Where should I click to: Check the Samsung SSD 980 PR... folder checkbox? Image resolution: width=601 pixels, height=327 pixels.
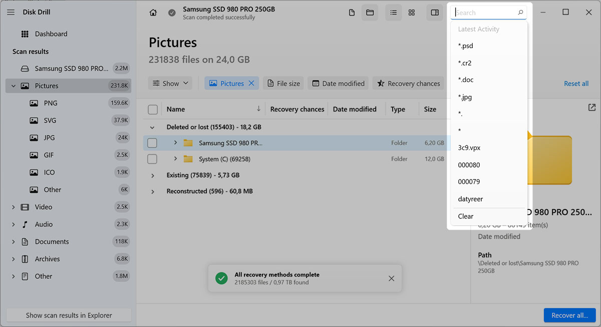click(x=152, y=143)
